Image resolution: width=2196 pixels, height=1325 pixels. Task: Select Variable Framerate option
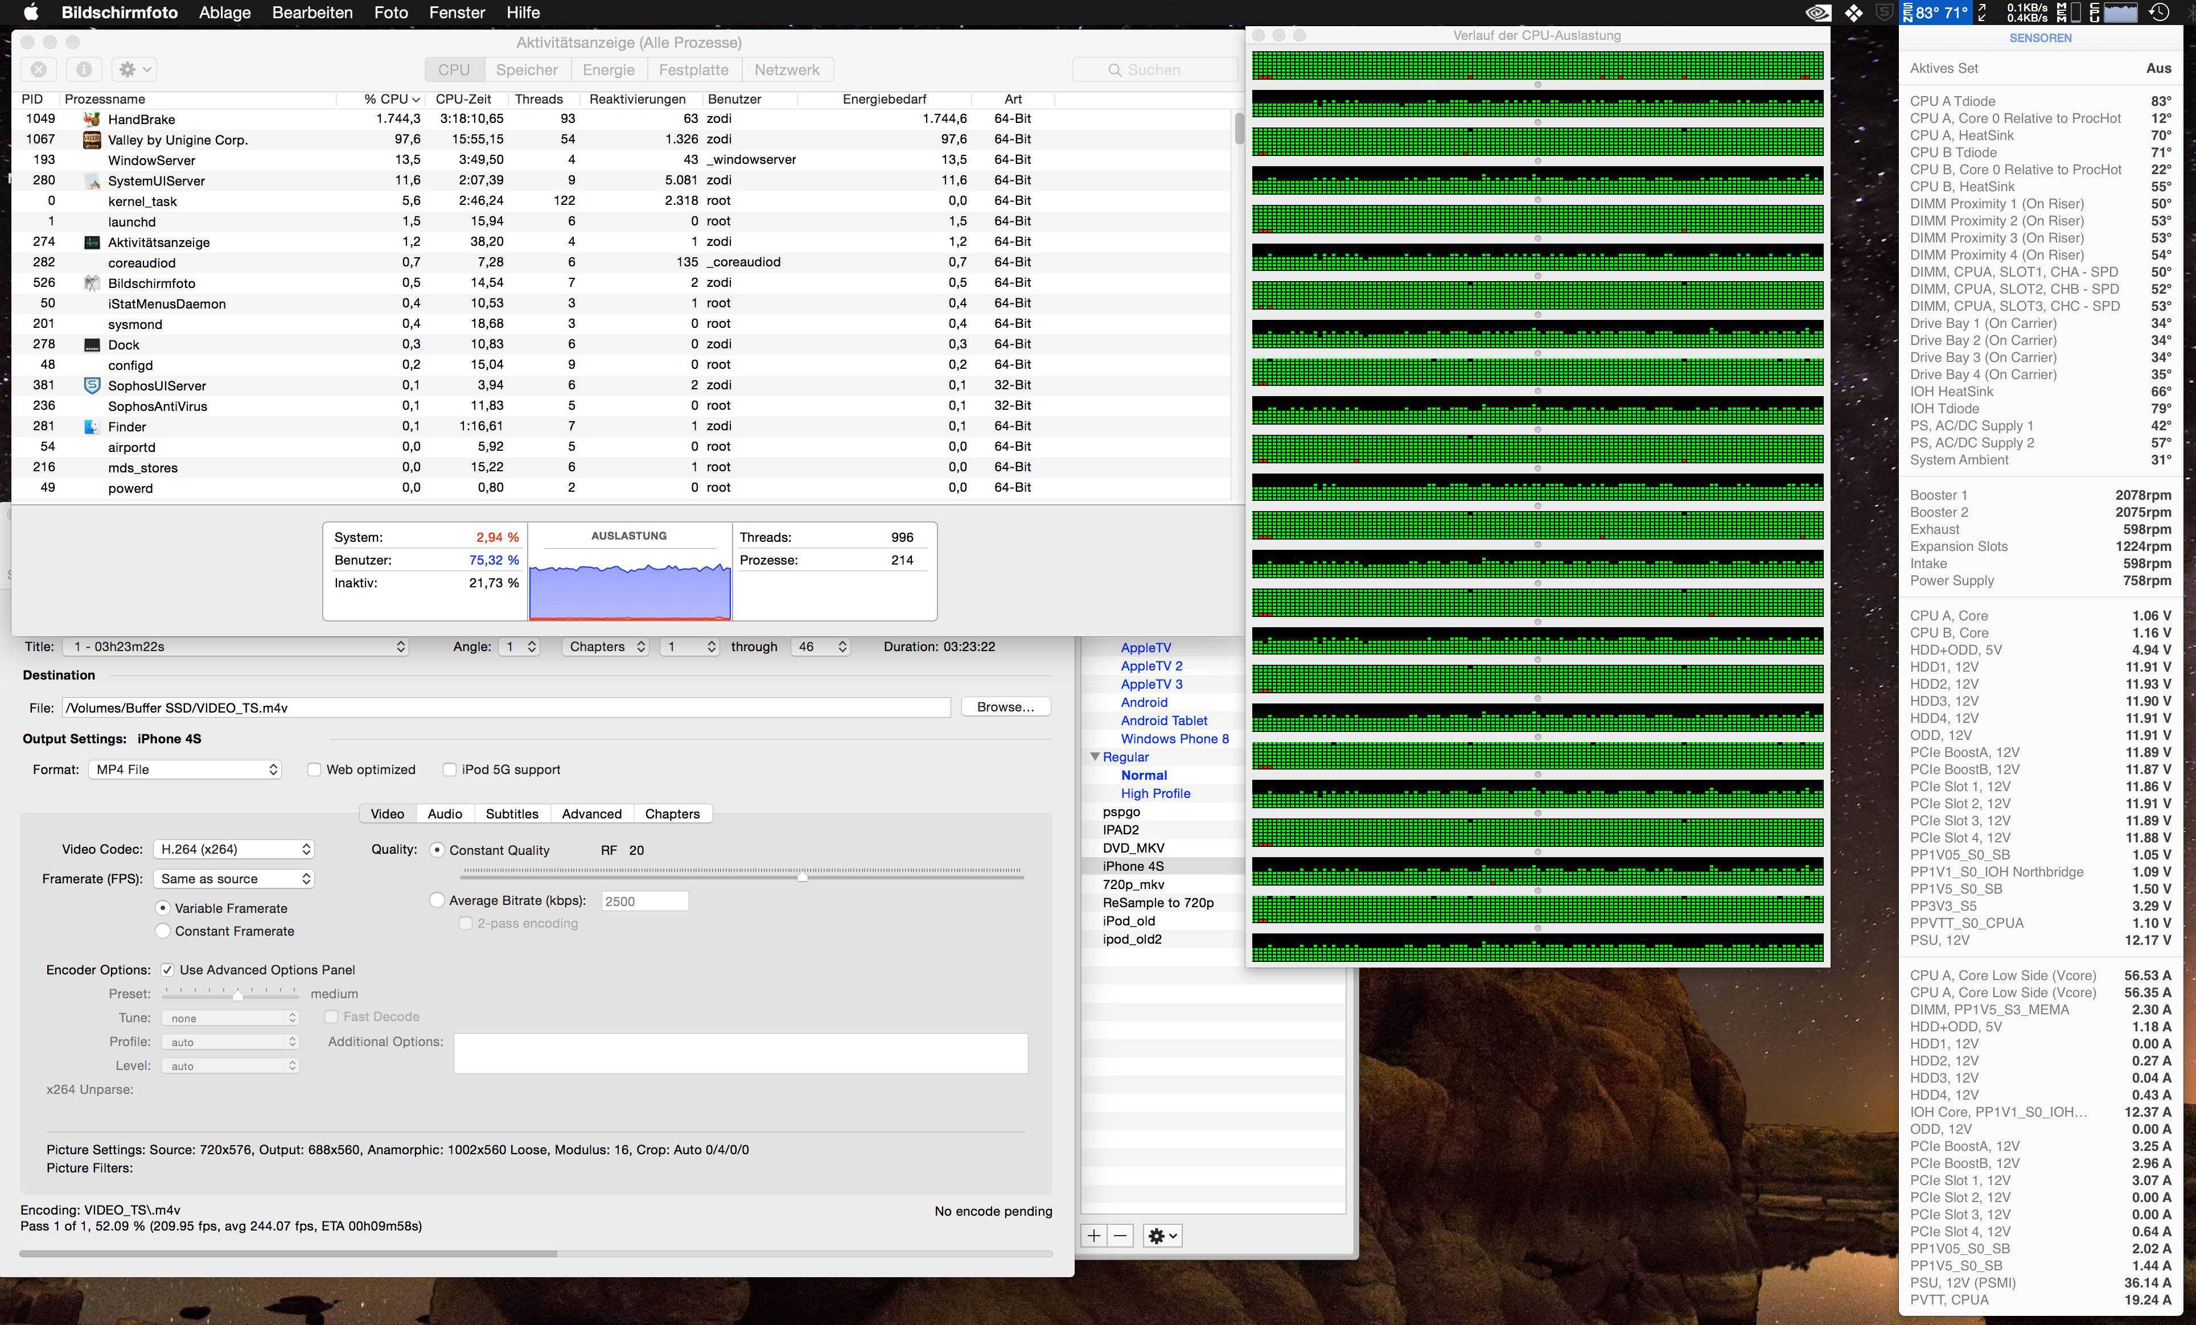(162, 907)
